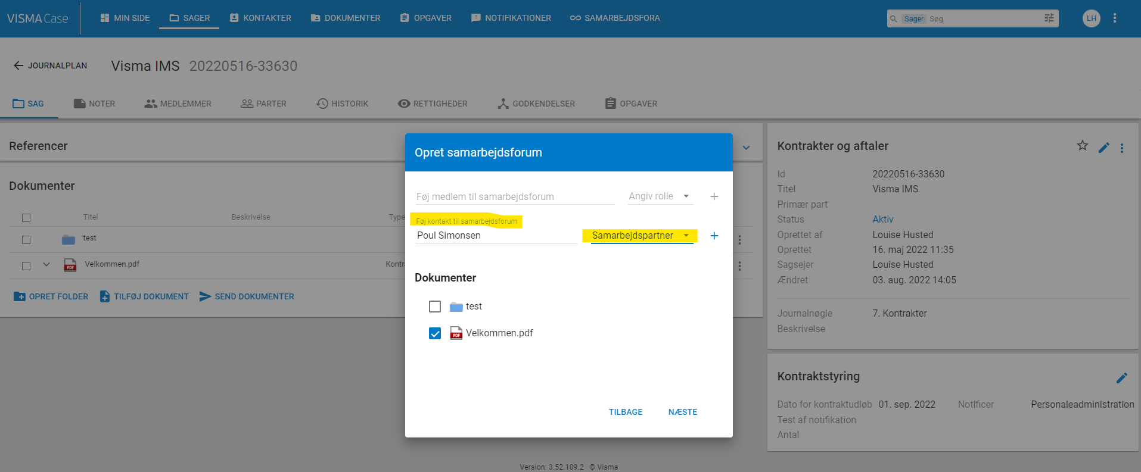Switch to the Sag tab
Screen dimensions: 1141x472
[x=29, y=104]
